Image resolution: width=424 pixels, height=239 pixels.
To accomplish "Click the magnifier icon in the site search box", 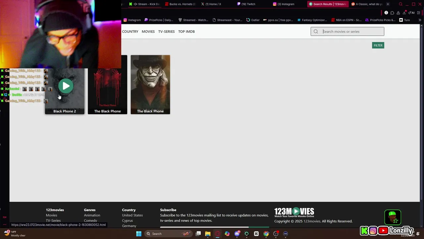I will click(x=316, y=32).
